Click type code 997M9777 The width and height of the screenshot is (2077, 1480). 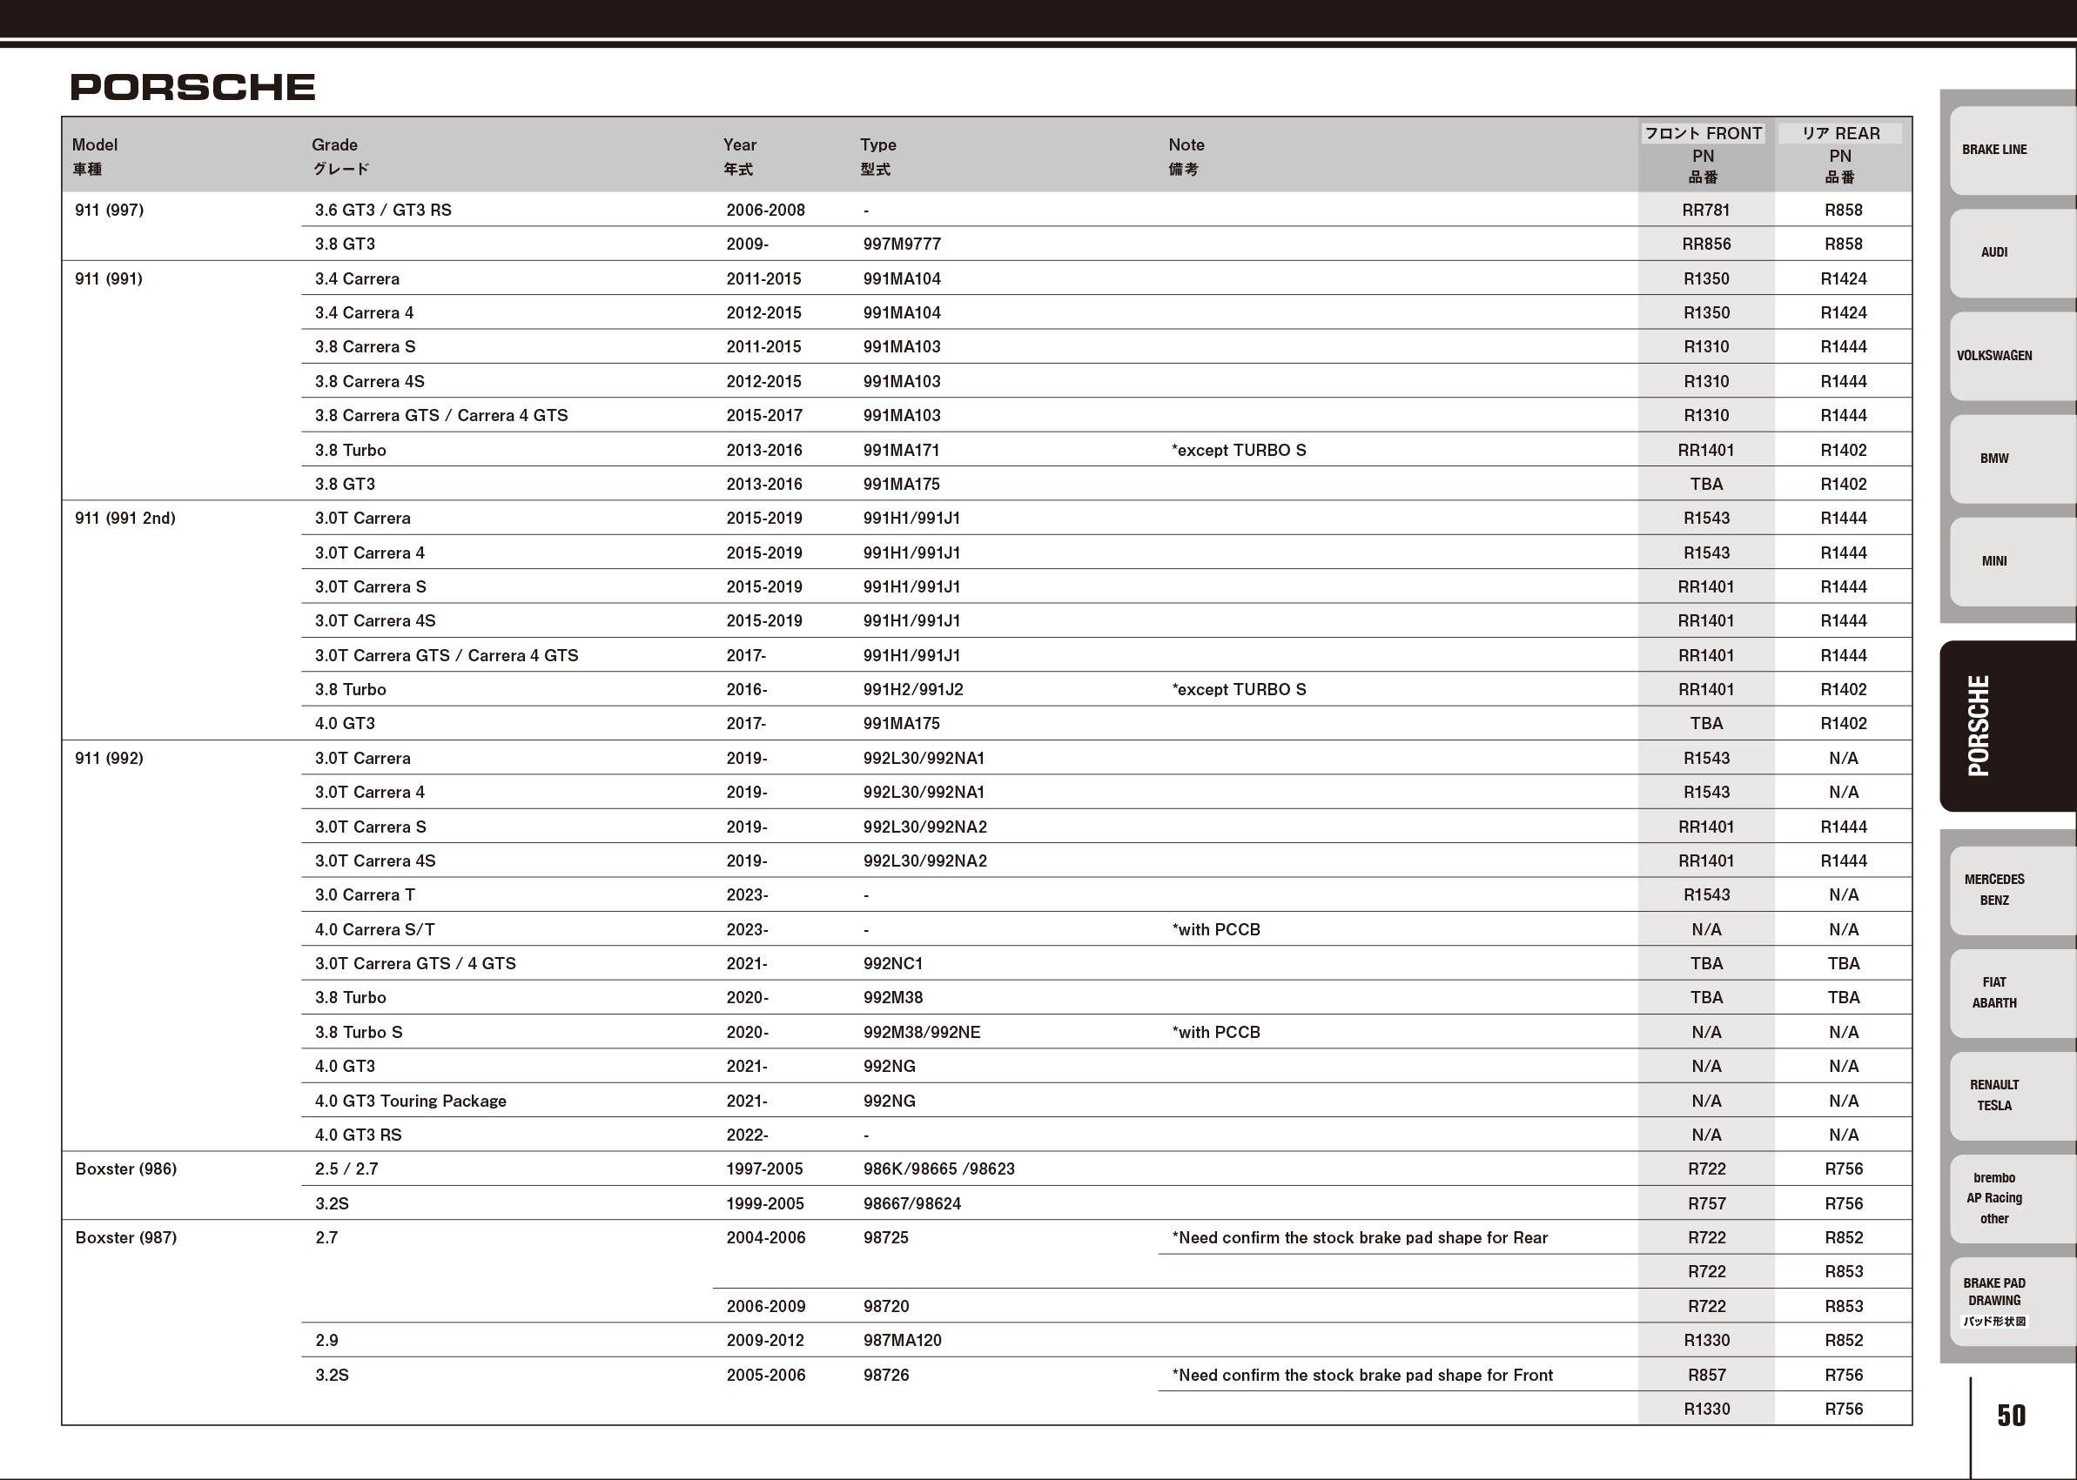[x=902, y=244]
